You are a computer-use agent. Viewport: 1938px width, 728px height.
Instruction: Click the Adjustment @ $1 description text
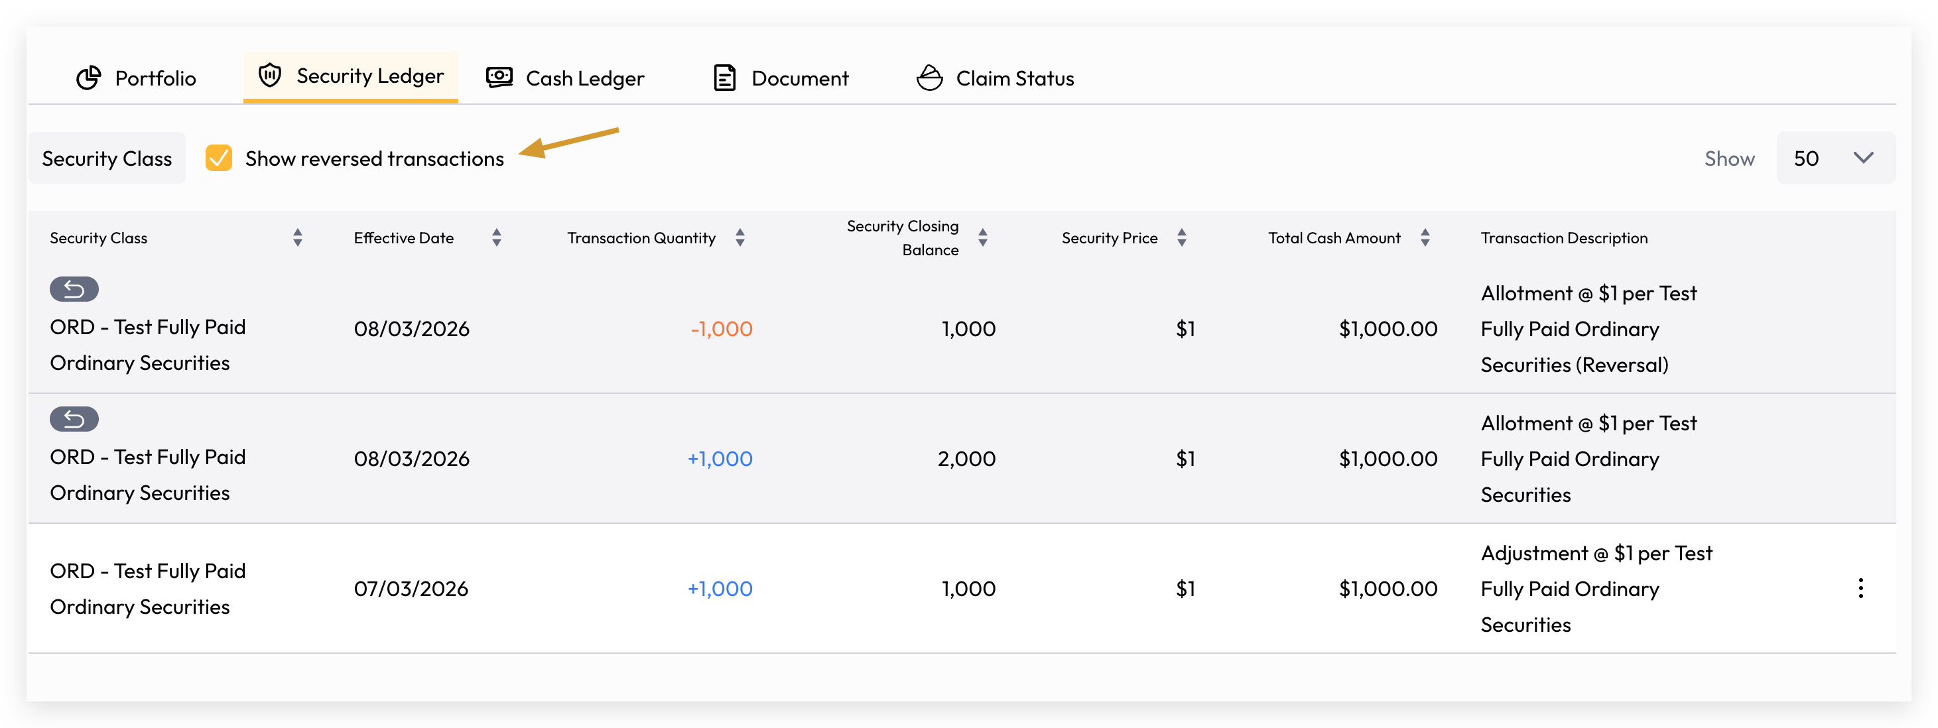[1596, 589]
